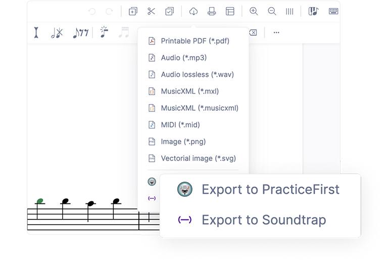This screenshot has height=260, width=388.
Task: Open the three-dot more options menu
Action: pyautogui.click(x=276, y=32)
